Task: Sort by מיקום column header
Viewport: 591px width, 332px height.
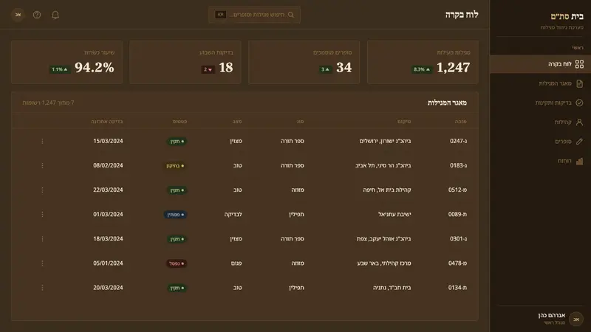Action: pos(404,122)
